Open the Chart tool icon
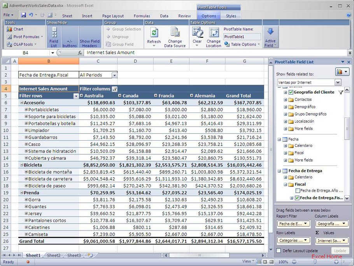 9,29
